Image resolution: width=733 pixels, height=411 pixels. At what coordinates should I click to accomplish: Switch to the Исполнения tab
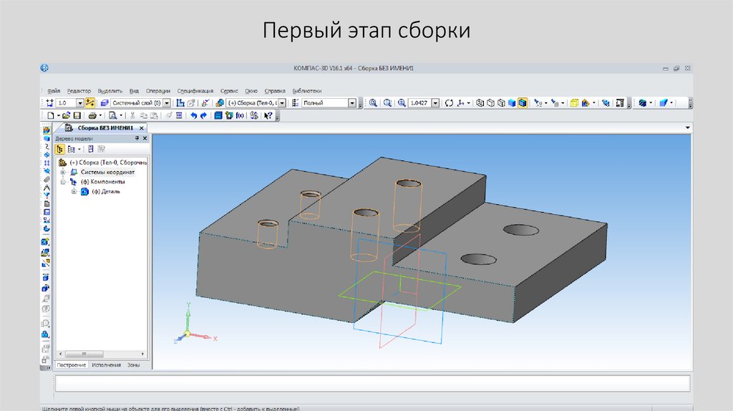pos(106,365)
